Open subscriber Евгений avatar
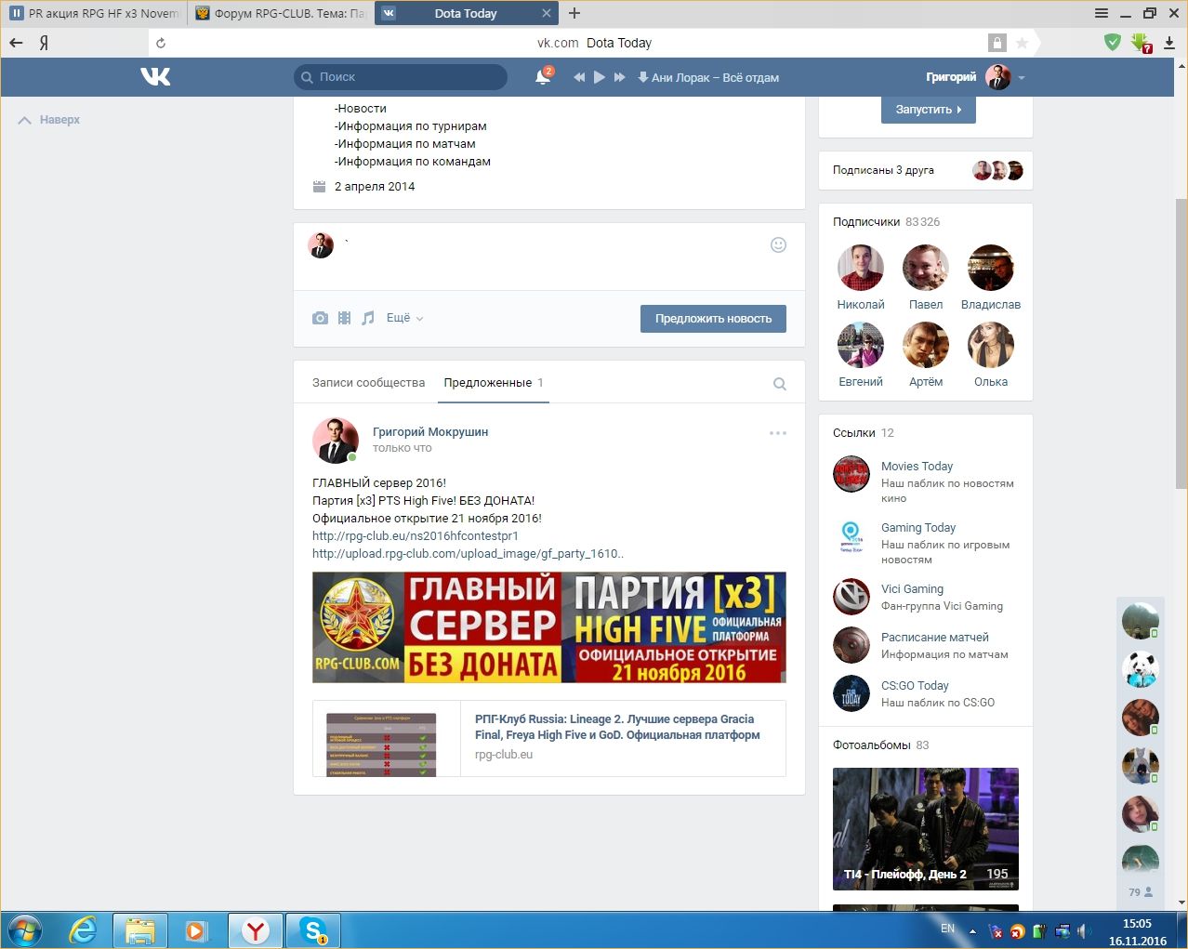 click(x=861, y=346)
